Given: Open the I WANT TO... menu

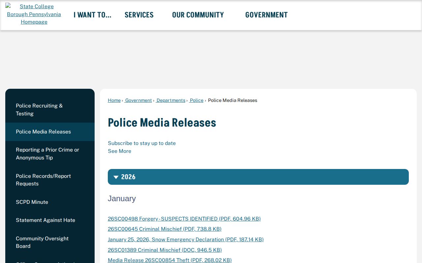Looking at the screenshot, I should [x=92, y=15].
